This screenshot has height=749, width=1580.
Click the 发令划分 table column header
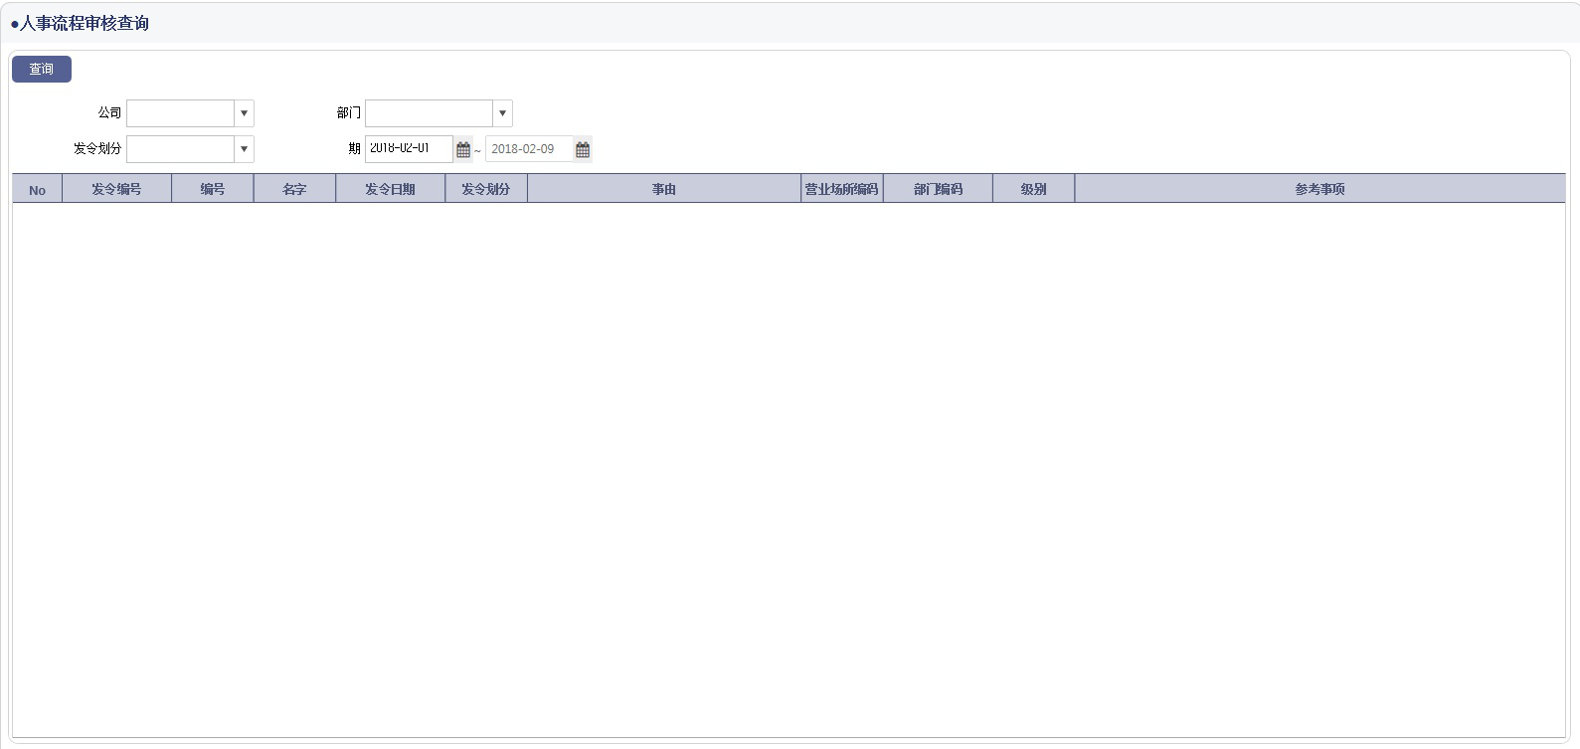(485, 189)
